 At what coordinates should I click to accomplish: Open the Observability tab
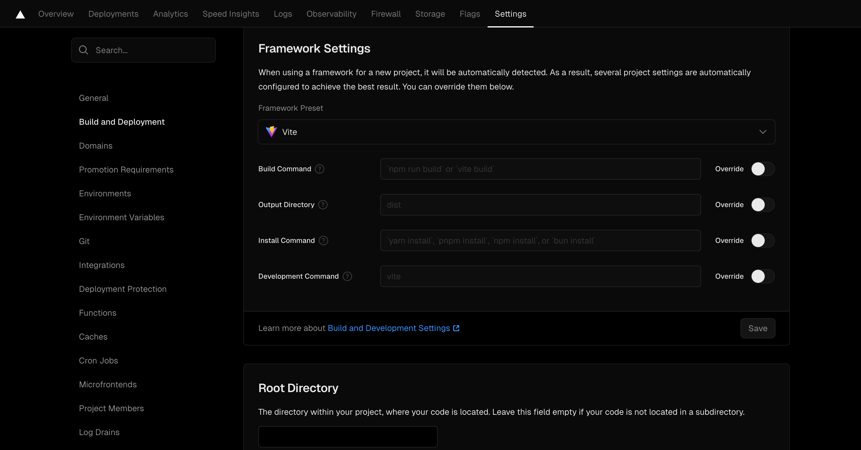(331, 14)
